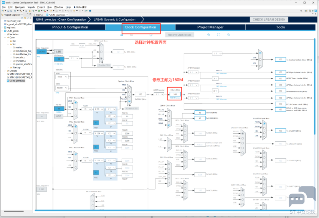Open the APB2 Prescaler dropdown
The height and width of the screenshot is (218, 319).
[193, 85]
